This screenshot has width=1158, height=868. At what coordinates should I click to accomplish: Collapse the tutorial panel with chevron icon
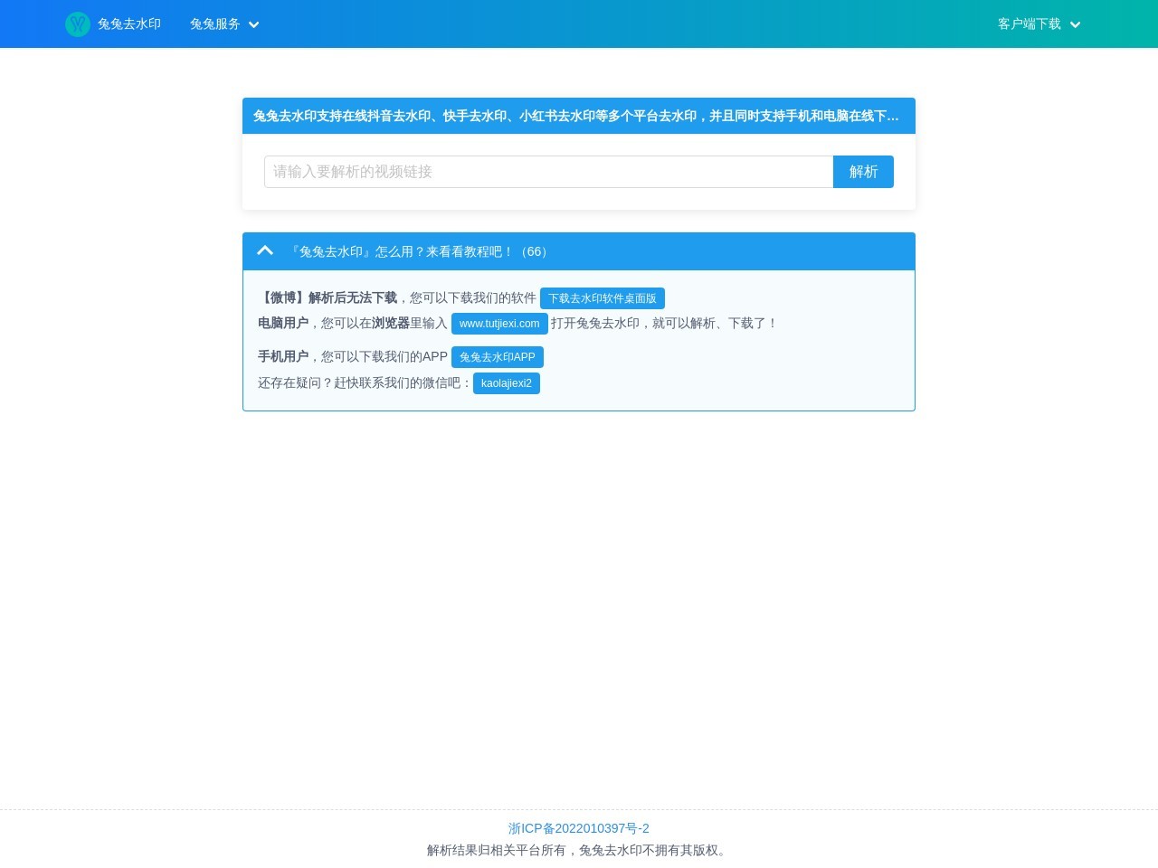click(265, 250)
